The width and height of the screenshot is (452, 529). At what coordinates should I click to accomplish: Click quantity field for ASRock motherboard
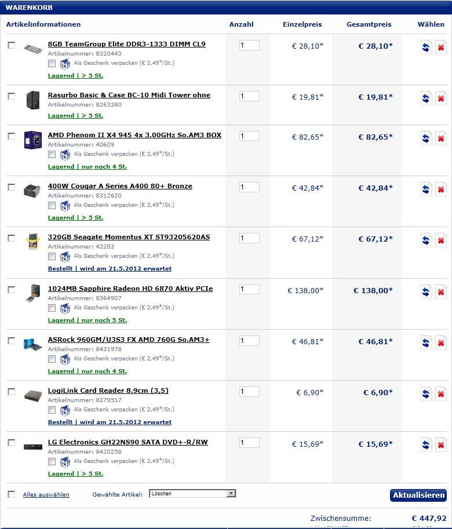pyautogui.click(x=249, y=341)
